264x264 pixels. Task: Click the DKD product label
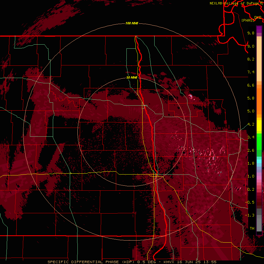(258, 17)
